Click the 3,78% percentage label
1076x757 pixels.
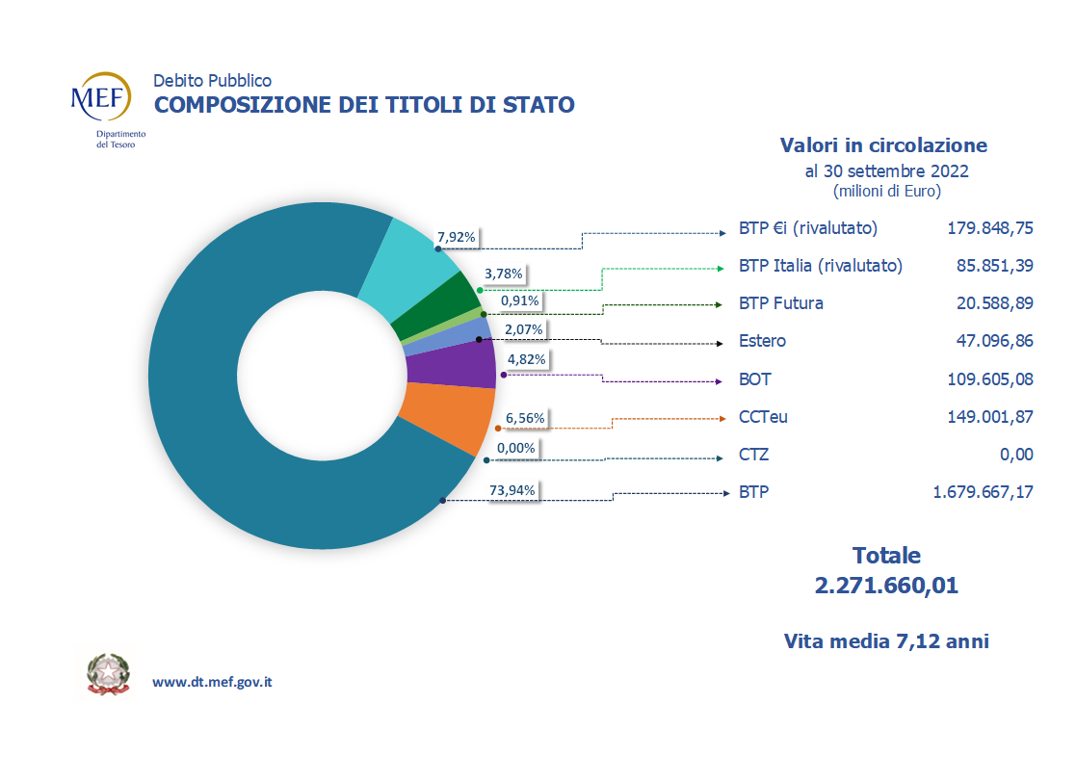[504, 274]
